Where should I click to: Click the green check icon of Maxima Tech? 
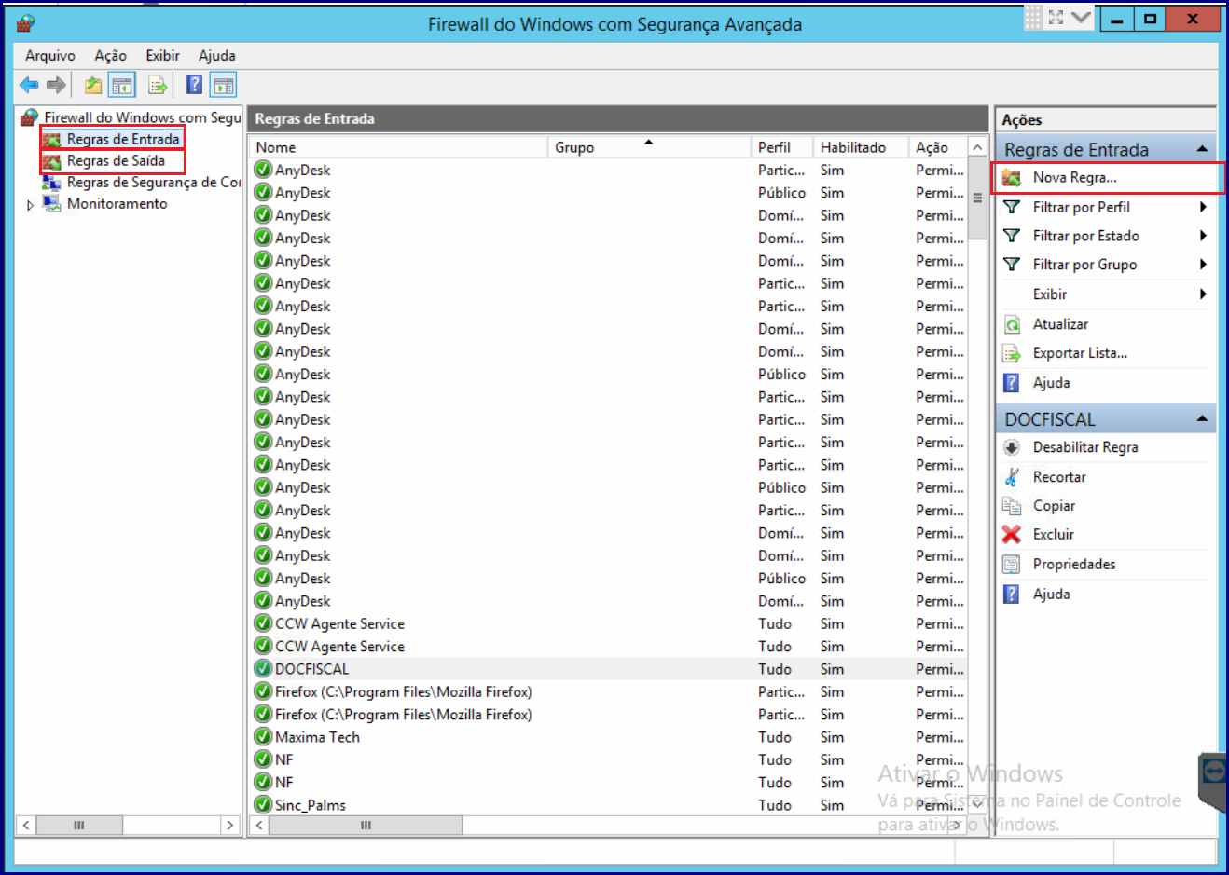point(263,737)
